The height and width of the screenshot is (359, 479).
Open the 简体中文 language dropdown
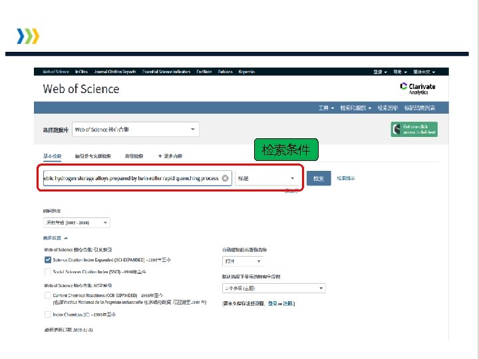[x=424, y=72]
